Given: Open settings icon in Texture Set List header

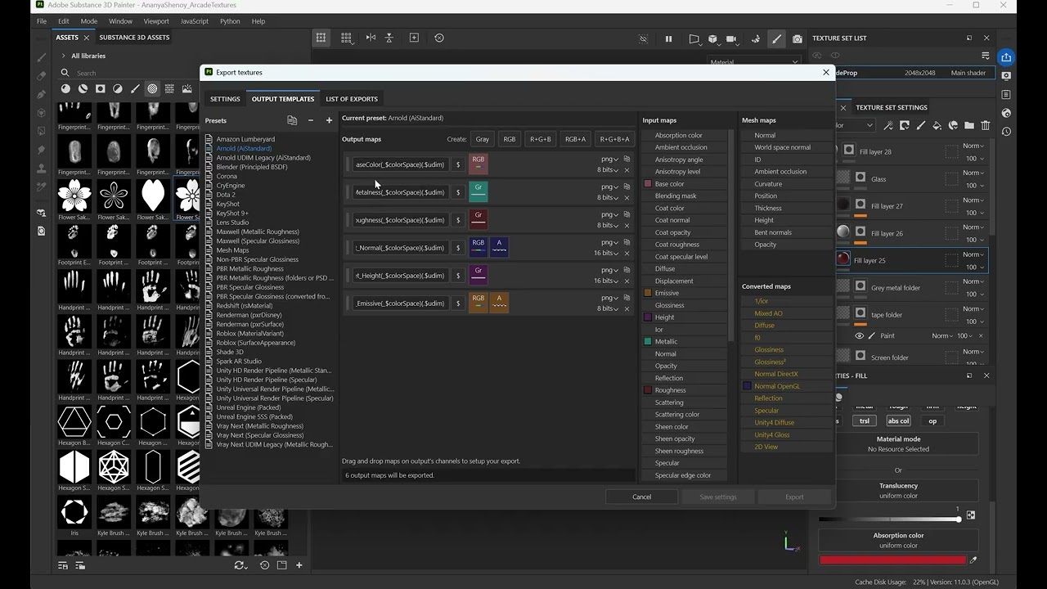Looking at the screenshot, I should tap(986, 56).
